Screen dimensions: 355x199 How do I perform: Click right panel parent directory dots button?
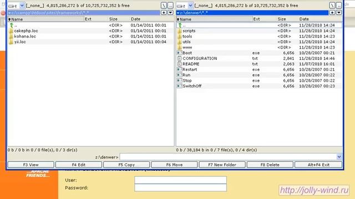point(339,6)
